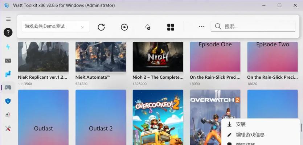Choose 编辑游戏信息 from the context menu
The width and height of the screenshot is (303, 145).
click(x=261, y=134)
